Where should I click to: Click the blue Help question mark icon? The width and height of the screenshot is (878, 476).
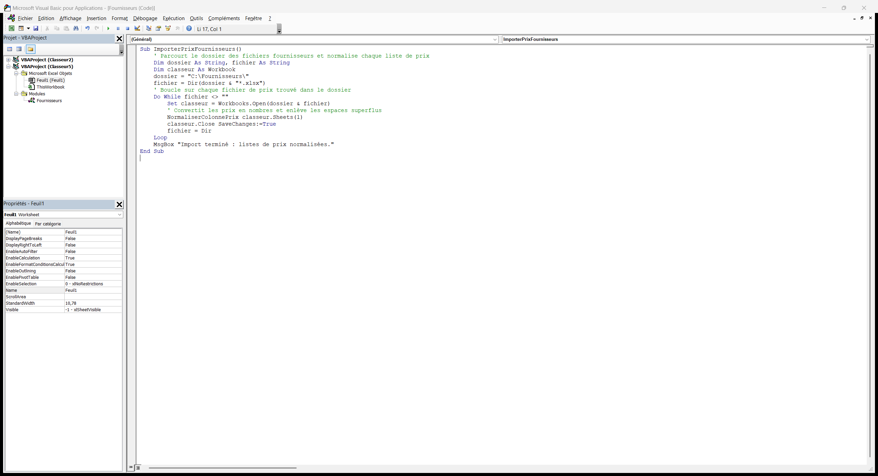pyautogui.click(x=189, y=29)
